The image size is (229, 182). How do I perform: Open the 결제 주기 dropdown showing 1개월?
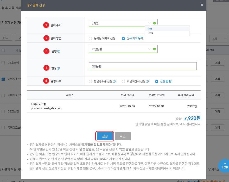click(x=123, y=23)
